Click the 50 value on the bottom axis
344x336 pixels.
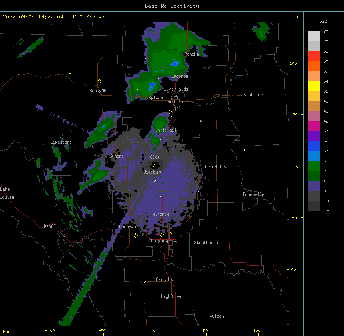point(205,330)
